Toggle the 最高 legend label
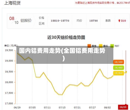The image size is (130, 110). (x=94, y=46)
